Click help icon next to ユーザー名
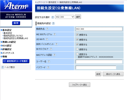 tap(49, 61)
